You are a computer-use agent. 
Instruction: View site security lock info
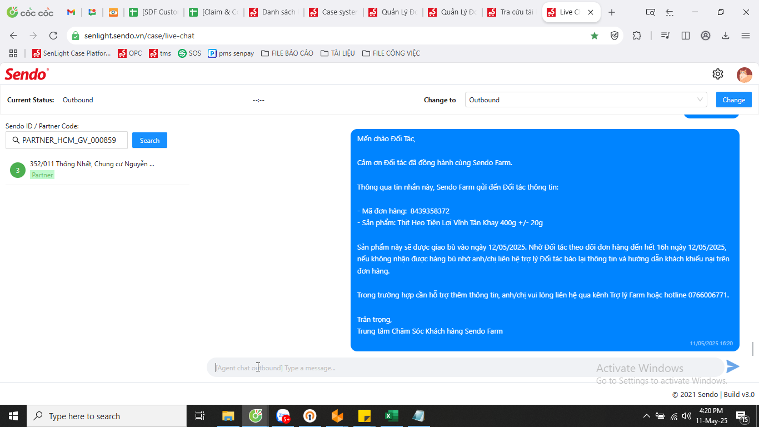(x=76, y=36)
